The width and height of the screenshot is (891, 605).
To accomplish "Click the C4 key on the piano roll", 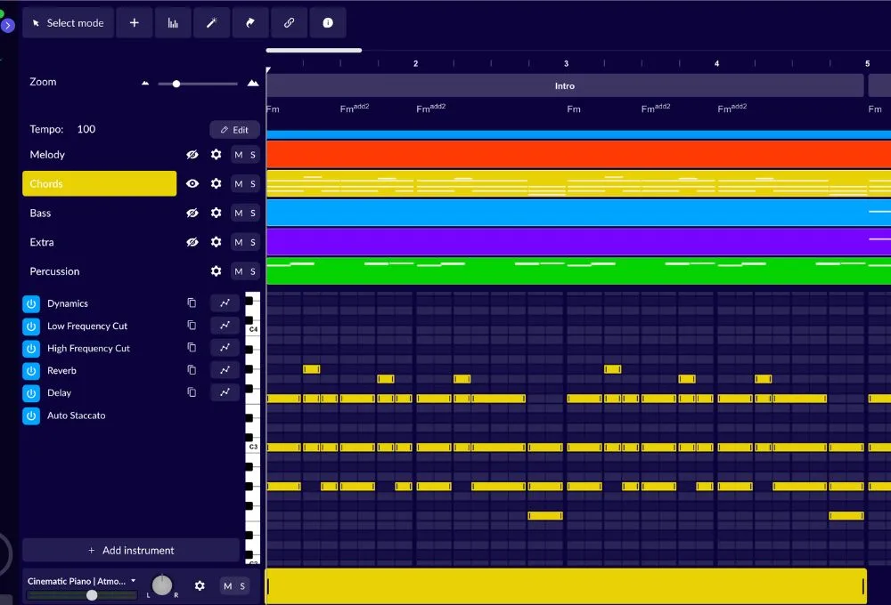I will pyautogui.click(x=253, y=329).
